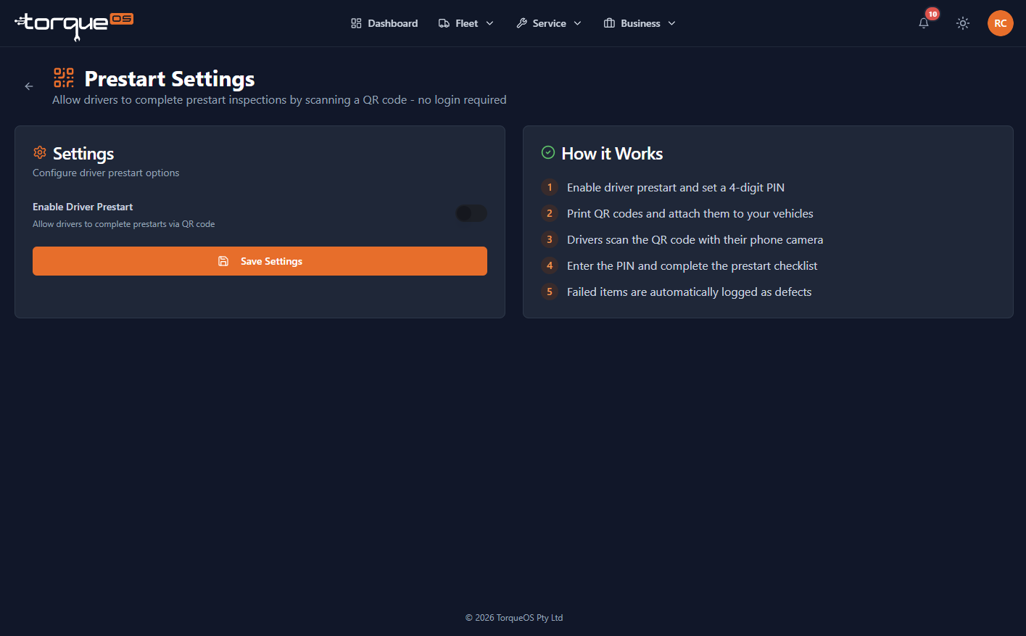Expand the Fleet dropdown chevron
Viewport: 1026px width, 636px height.
(x=490, y=23)
